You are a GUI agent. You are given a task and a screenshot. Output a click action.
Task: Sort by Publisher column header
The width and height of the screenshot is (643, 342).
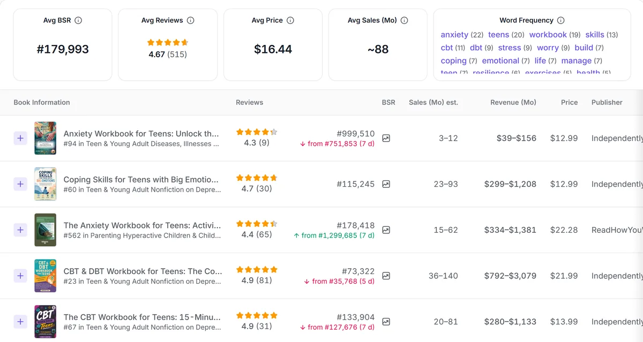607,102
